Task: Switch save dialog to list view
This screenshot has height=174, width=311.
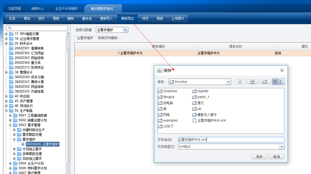Action: point(275,82)
